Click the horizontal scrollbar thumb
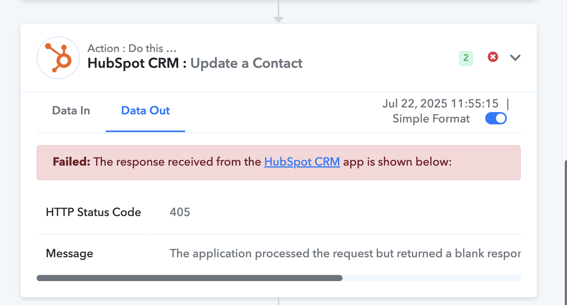 click(189, 278)
